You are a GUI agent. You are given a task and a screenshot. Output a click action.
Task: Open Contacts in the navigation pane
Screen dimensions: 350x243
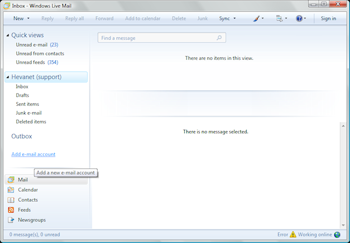(x=27, y=200)
